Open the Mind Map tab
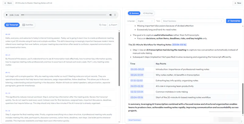This screenshot has width=244, height=124. click(148, 13)
